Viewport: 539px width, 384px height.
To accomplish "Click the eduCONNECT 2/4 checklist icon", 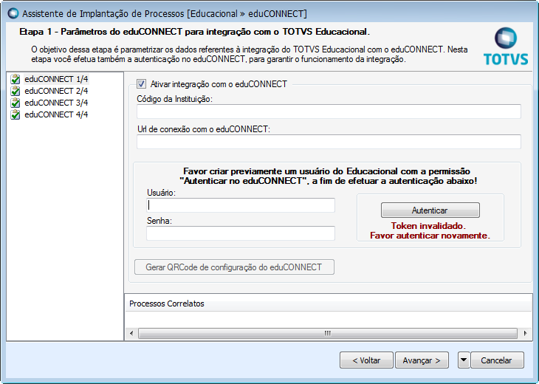I will pos(16,91).
